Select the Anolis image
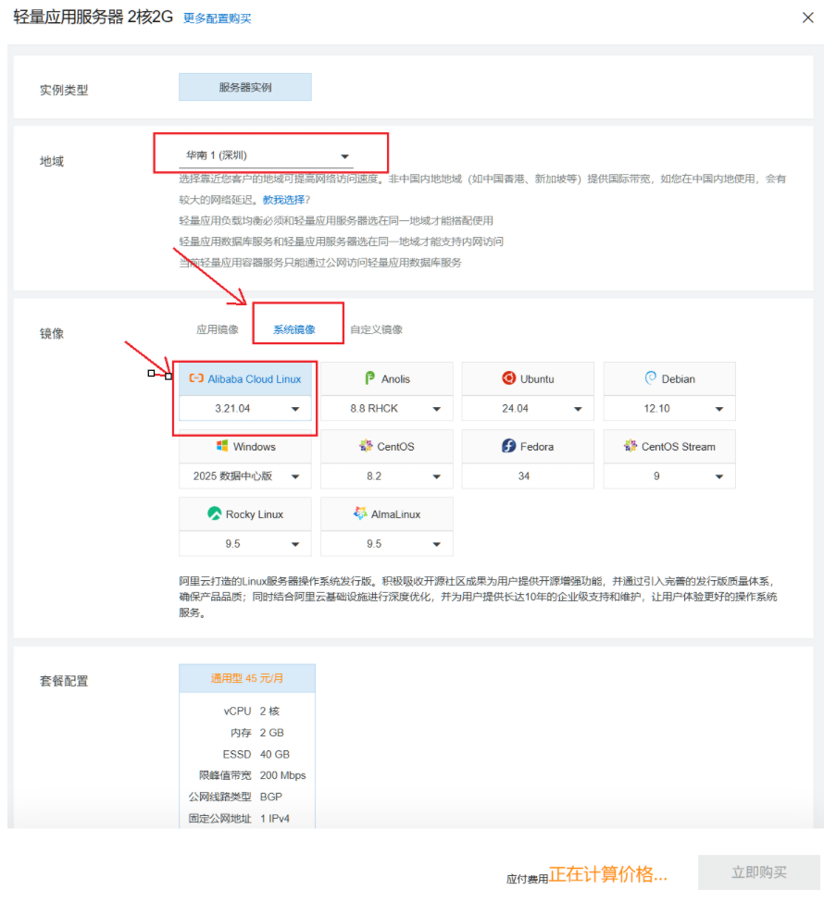Viewport: 824px width, 902px height. [x=386, y=378]
